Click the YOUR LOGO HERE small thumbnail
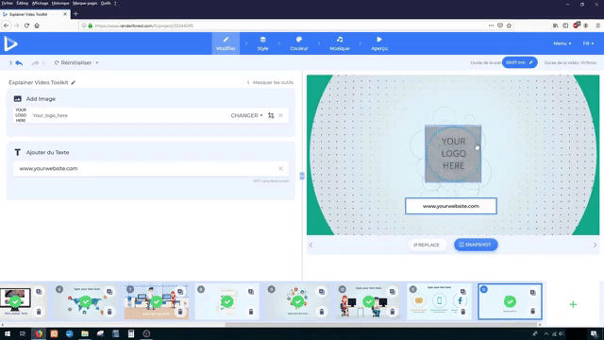The width and height of the screenshot is (604, 340). pyautogui.click(x=21, y=115)
